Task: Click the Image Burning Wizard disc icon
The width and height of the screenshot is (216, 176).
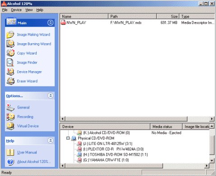Action: 10,44
